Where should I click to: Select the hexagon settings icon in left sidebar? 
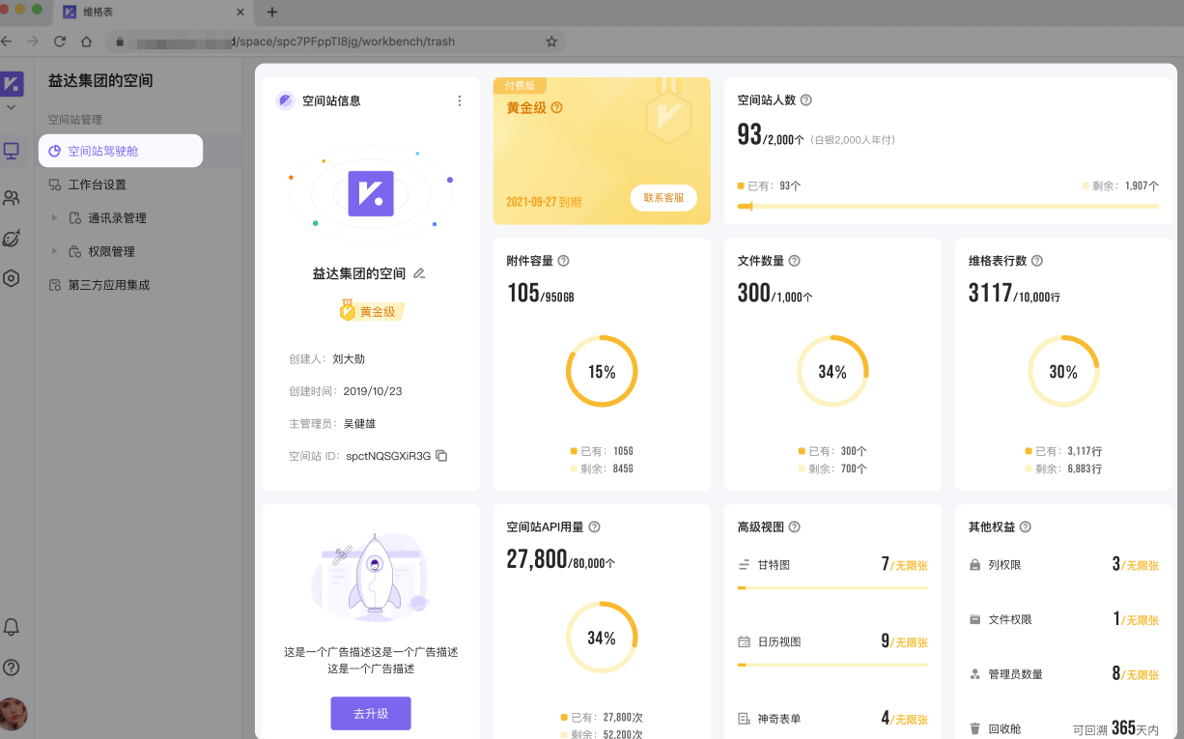tap(12, 278)
